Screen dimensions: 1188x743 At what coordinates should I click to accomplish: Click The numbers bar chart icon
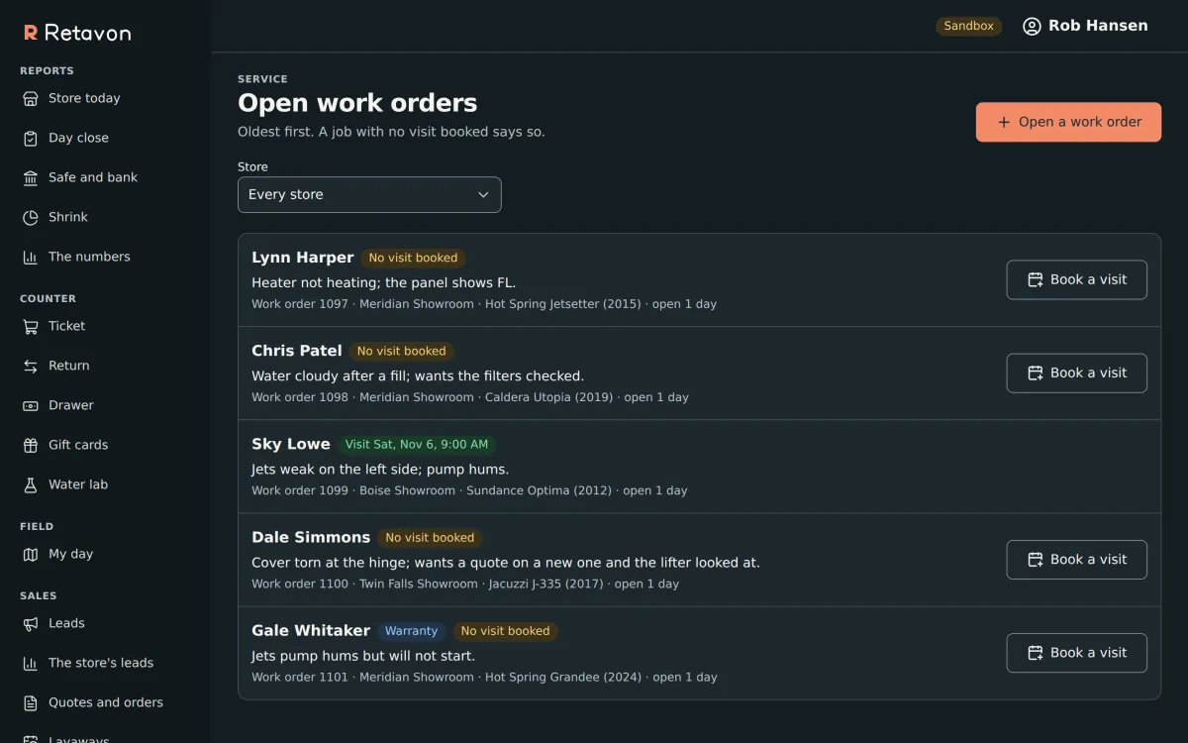tap(31, 257)
